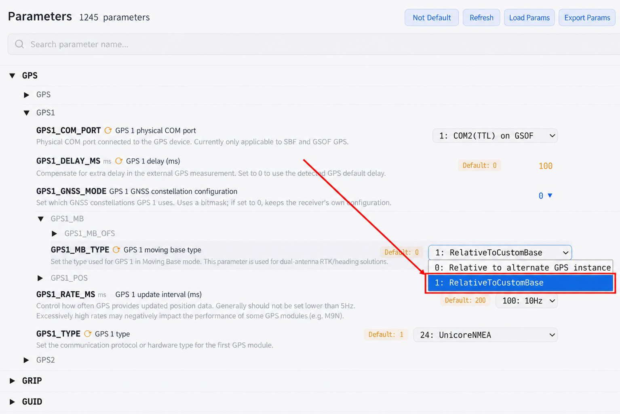Expand the GPS1_POS subgroup

40,278
